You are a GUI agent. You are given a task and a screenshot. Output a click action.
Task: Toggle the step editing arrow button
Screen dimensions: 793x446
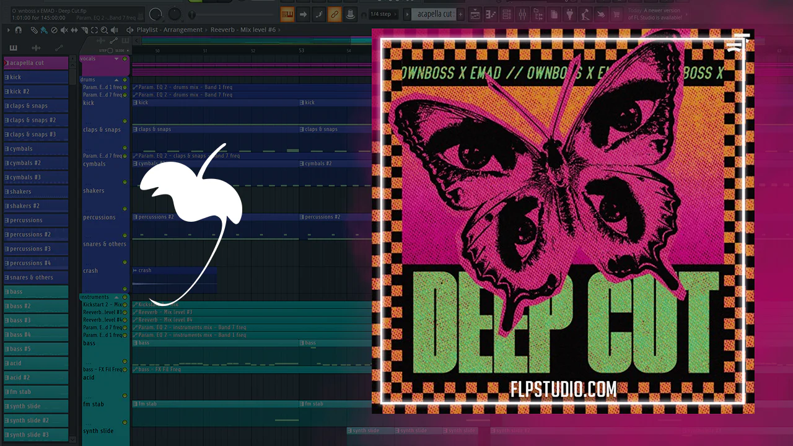(303, 14)
